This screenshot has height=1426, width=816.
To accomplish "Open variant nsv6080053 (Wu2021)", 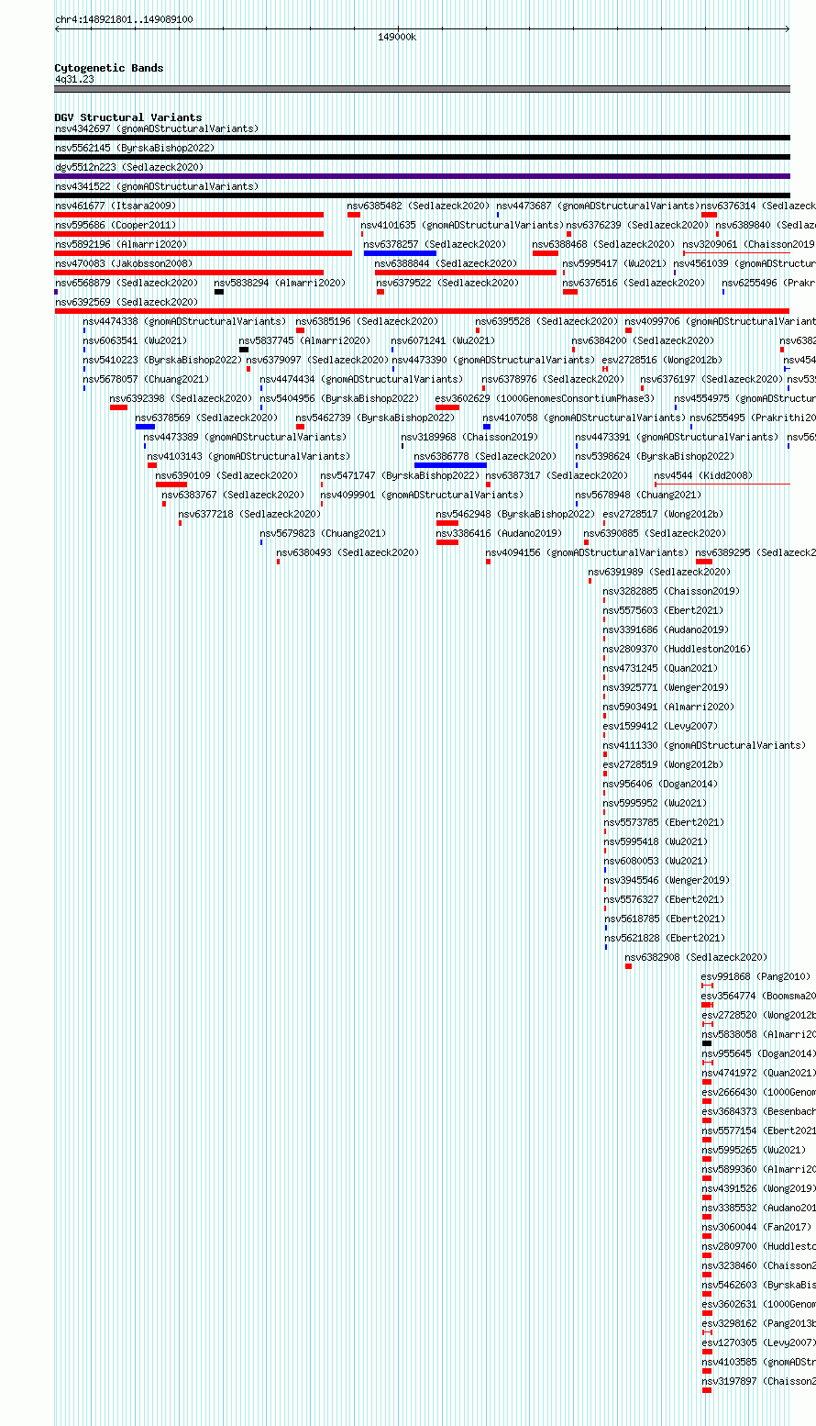I will 656,861.
